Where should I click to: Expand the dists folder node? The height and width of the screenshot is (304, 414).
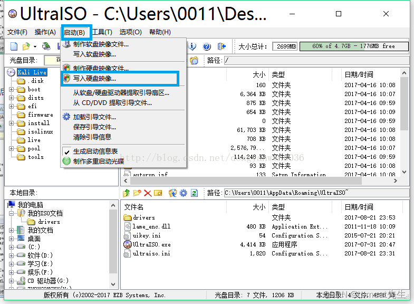pyautogui.click(x=11, y=98)
